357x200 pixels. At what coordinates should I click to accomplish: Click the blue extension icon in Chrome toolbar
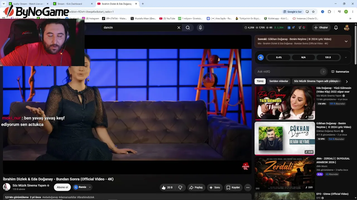click(x=322, y=12)
